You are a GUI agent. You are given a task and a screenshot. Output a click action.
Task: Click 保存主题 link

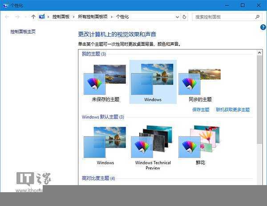coord(201,109)
